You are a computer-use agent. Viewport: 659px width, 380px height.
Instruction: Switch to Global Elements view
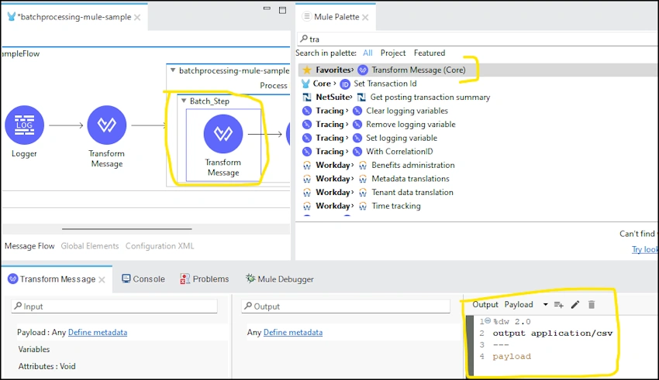coord(90,246)
